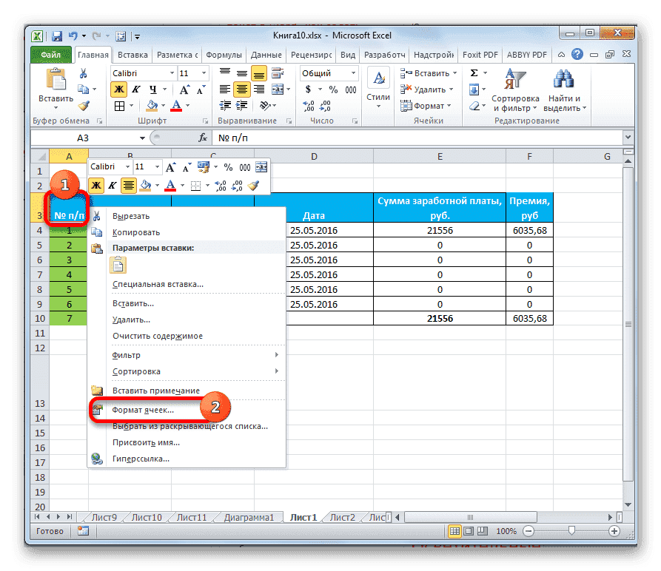Open the Лист2 sheet tab
The image size is (661, 571).
pyautogui.click(x=343, y=517)
